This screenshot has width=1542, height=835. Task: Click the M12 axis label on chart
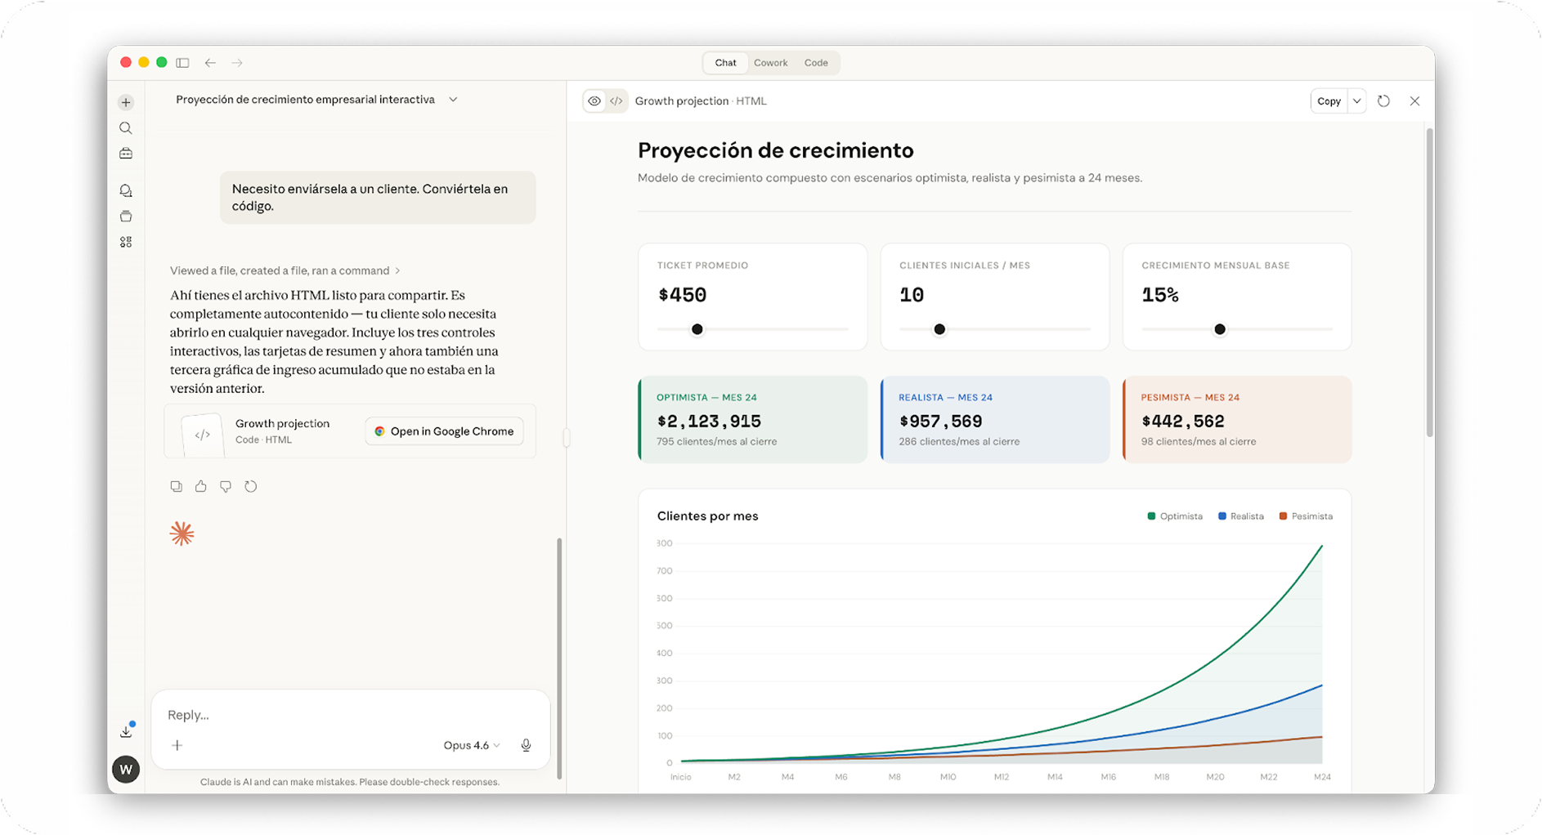click(x=1001, y=777)
